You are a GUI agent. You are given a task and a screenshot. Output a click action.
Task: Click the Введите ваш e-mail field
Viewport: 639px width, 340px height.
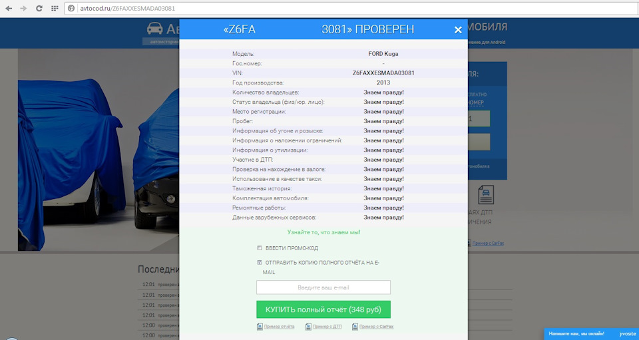323,287
